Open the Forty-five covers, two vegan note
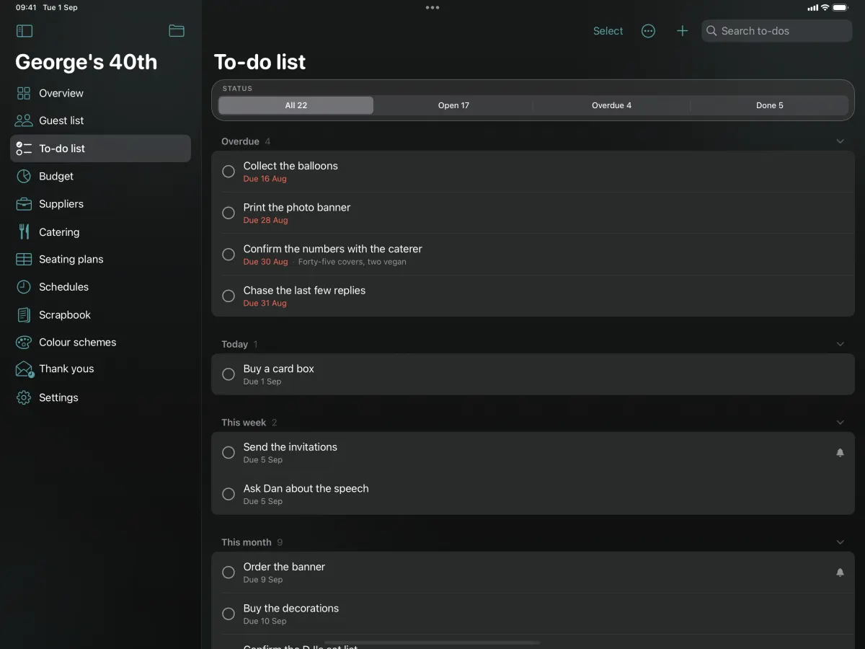The height and width of the screenshot is (649, 865). 352,262
